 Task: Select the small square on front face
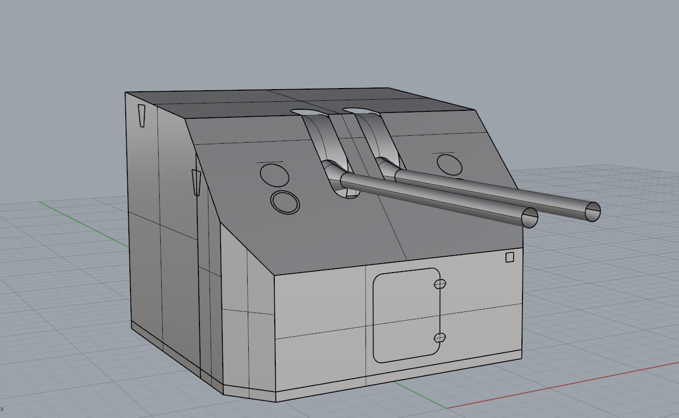pos(510,257)
